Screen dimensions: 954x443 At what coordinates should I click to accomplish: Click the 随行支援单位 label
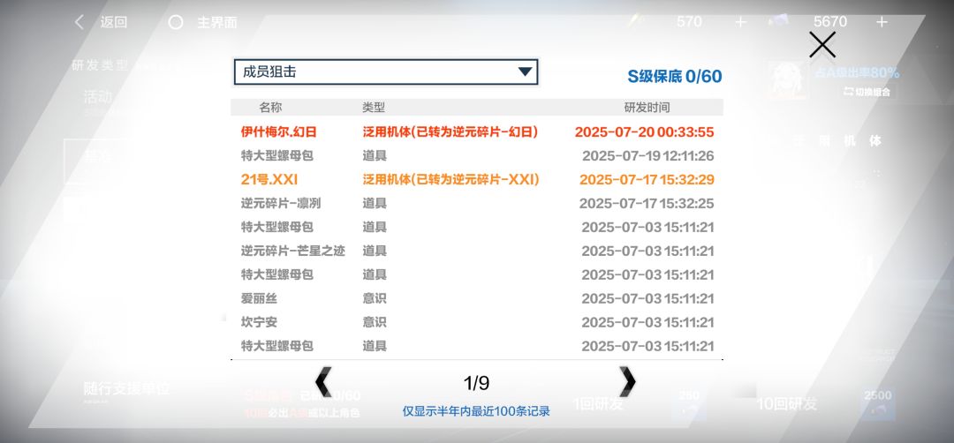(x=126, y=389)
